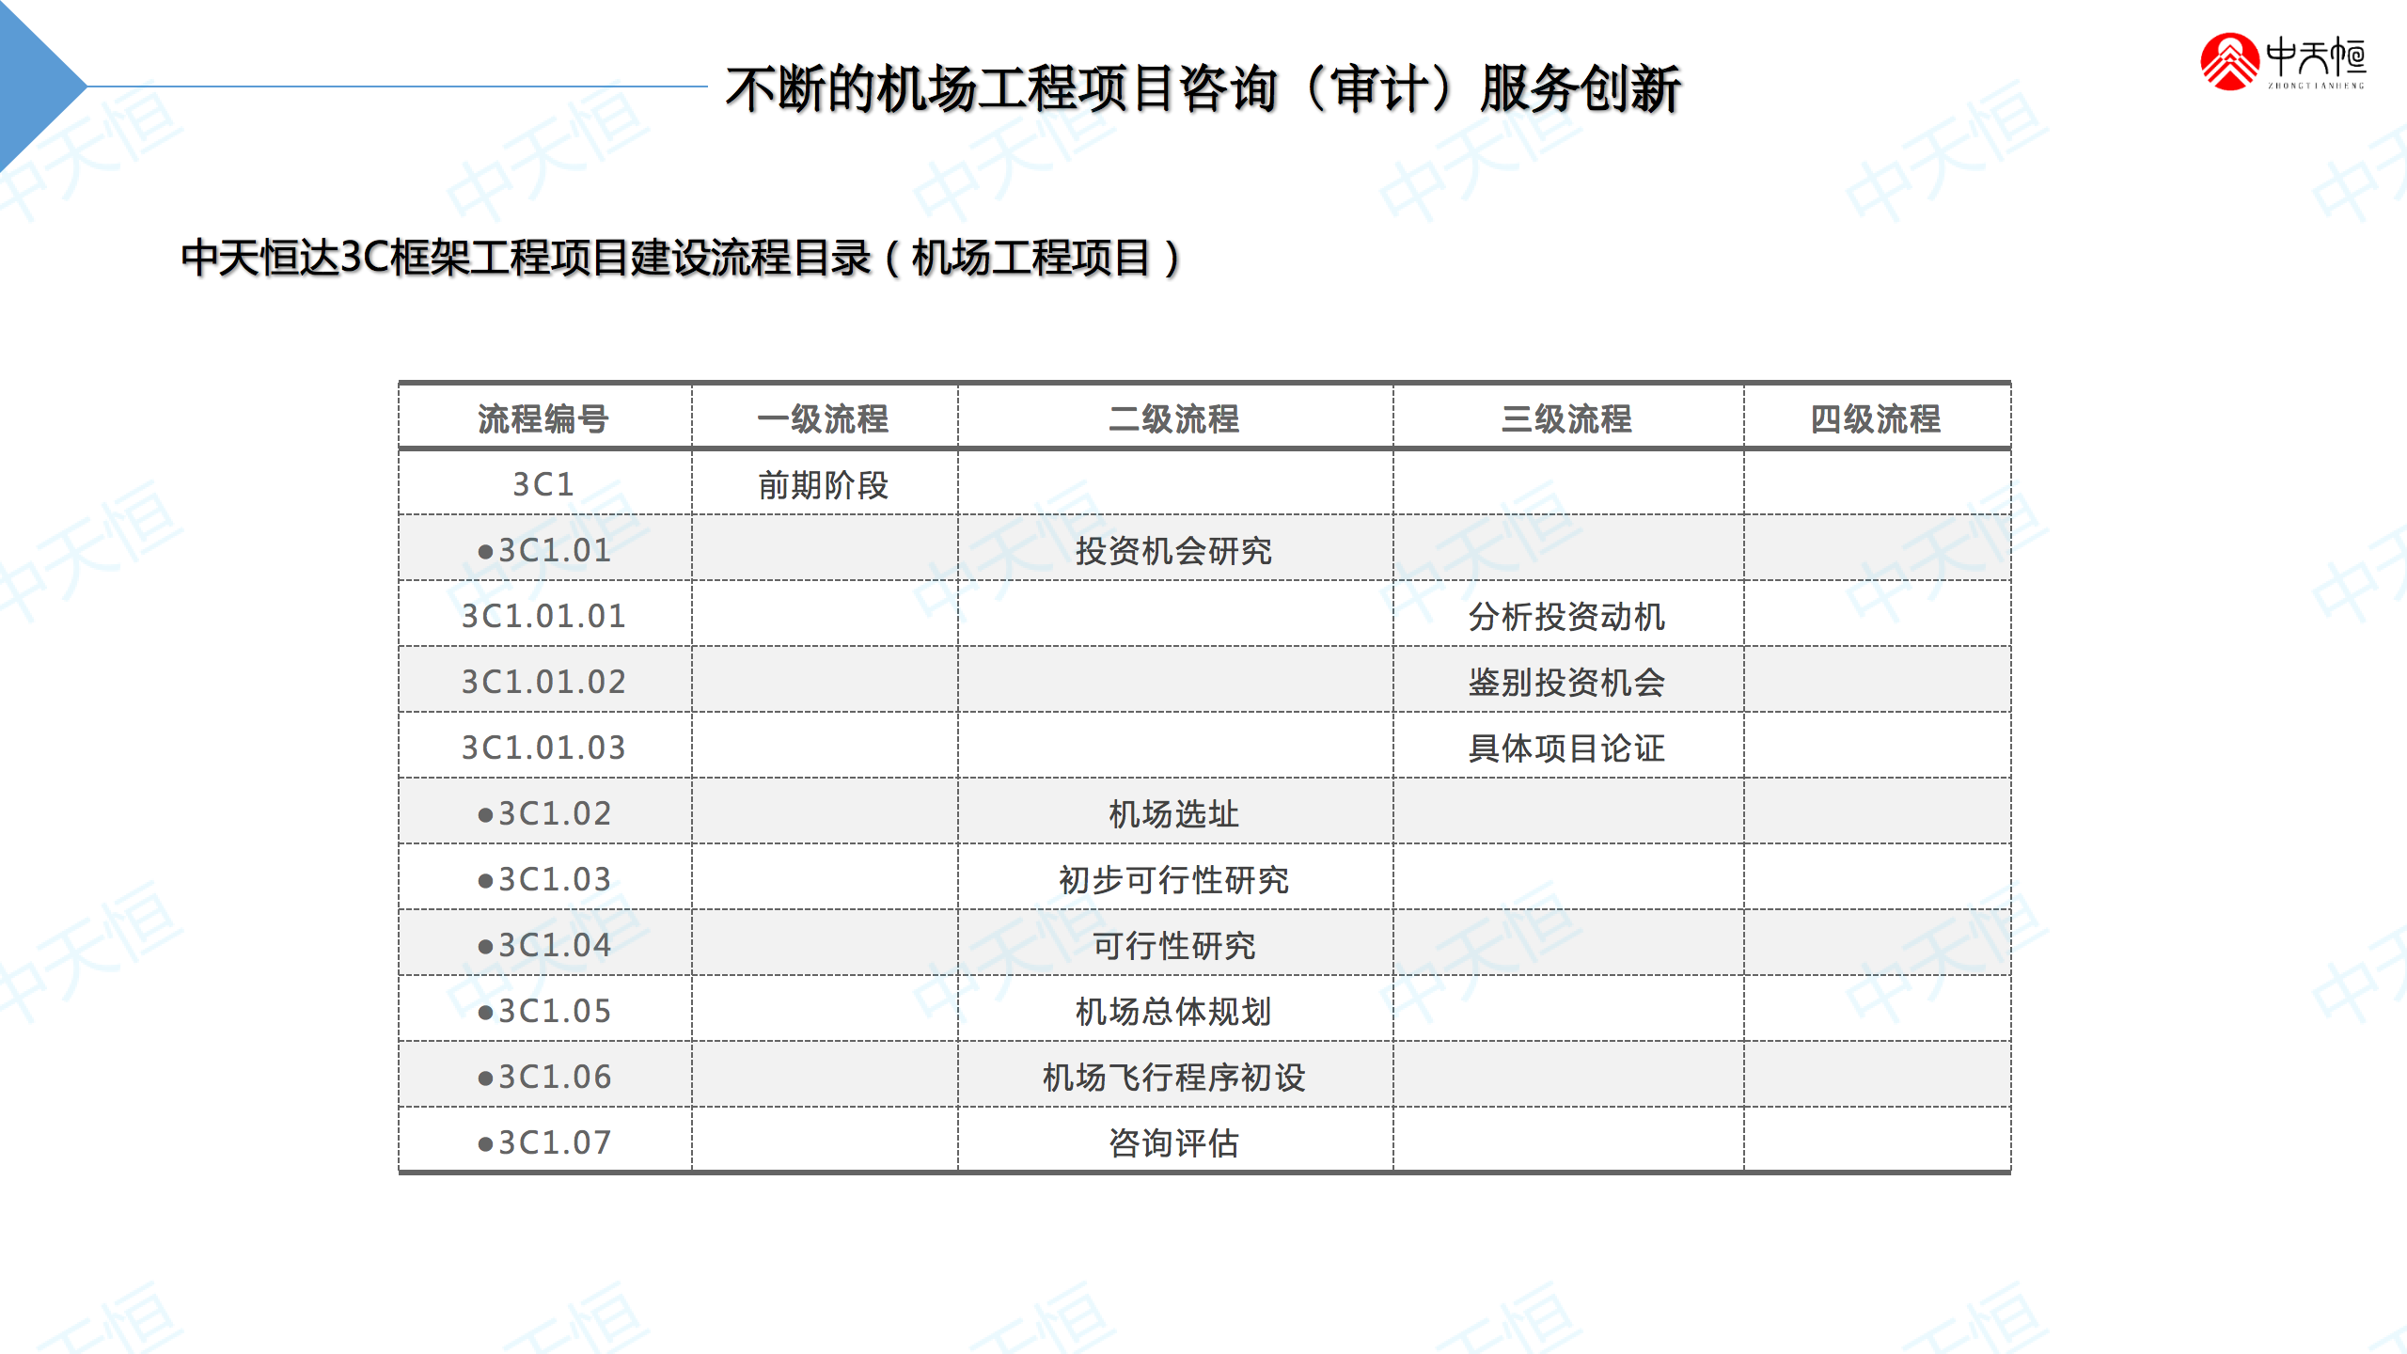The height and width of the screenshot is (1354, 2407).
Task: Click the red Zhongtianheng logo icon
Action: [x=2228, y=62]
